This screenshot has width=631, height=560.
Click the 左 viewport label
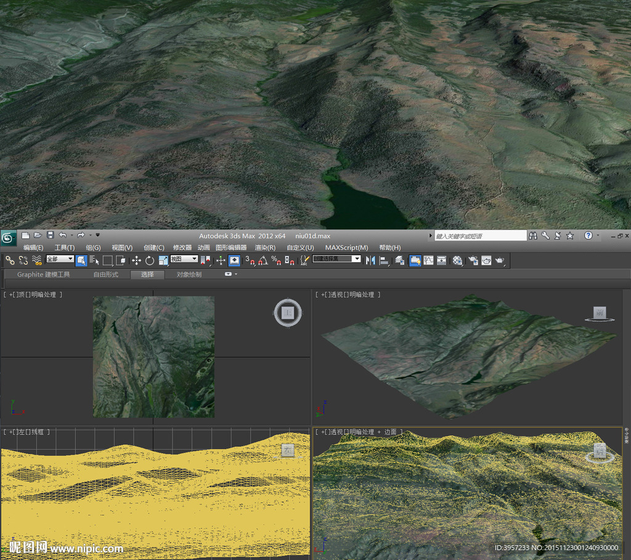click(x=22, y=432)
